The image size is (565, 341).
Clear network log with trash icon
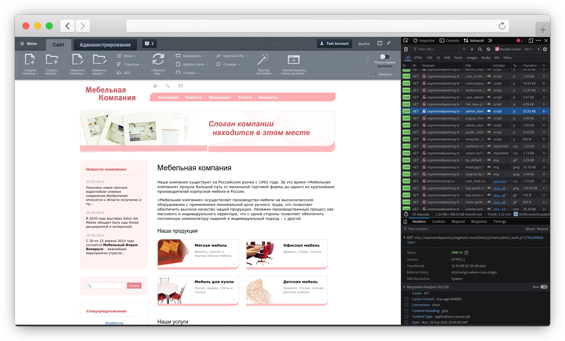tap(406, 49)
